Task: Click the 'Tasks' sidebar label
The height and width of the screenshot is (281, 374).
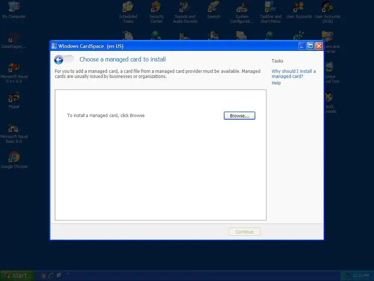Action: 278,61
